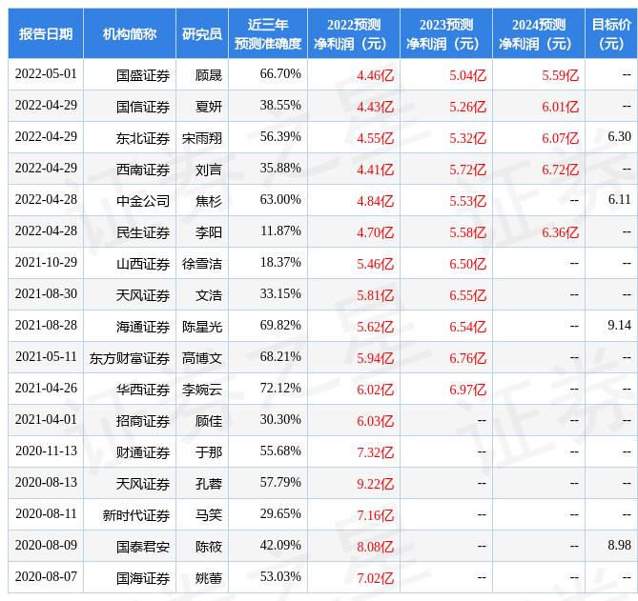638x601 pixels.
Task: Click researcher name 夏妍
Action: point(209,107)
